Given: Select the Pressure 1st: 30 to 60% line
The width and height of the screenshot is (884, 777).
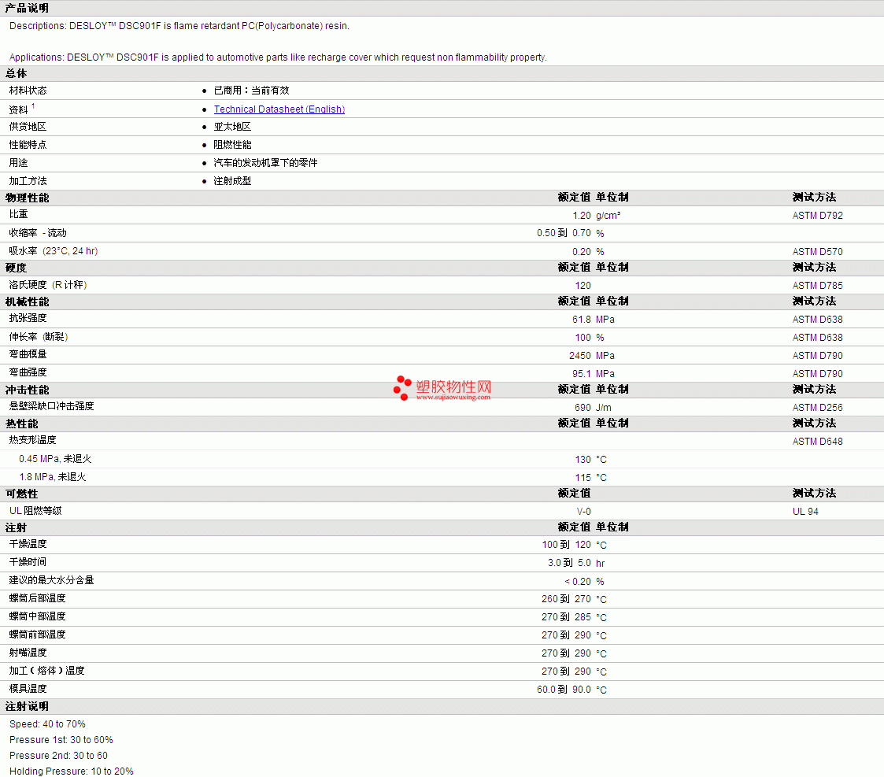Looking at the screenshot, I should point(61,740).
